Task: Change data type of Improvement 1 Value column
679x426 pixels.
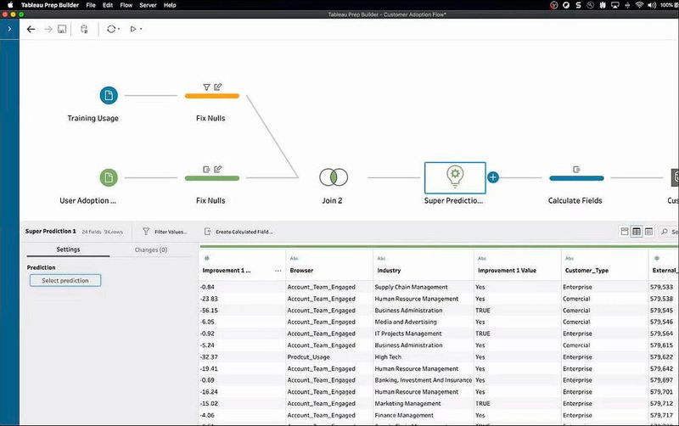Action: tap(481, 259)
